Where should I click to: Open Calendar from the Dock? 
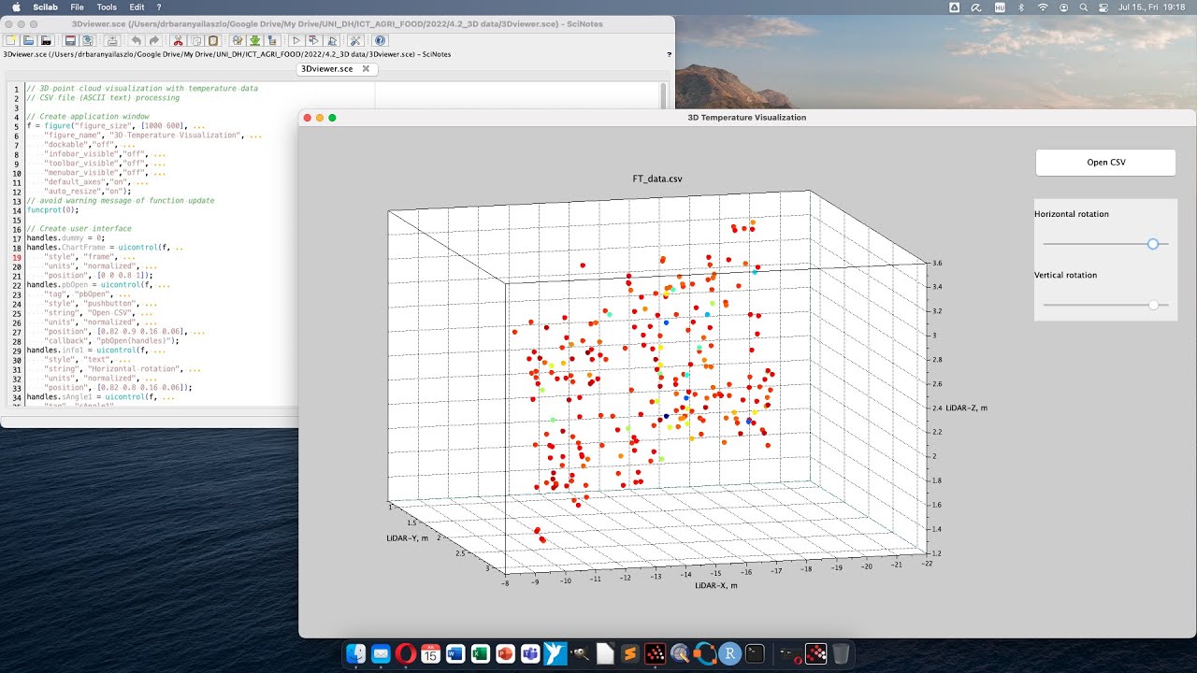click(431, 653)
